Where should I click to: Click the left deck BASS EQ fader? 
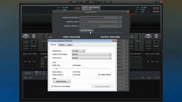[x=25, y=62]
